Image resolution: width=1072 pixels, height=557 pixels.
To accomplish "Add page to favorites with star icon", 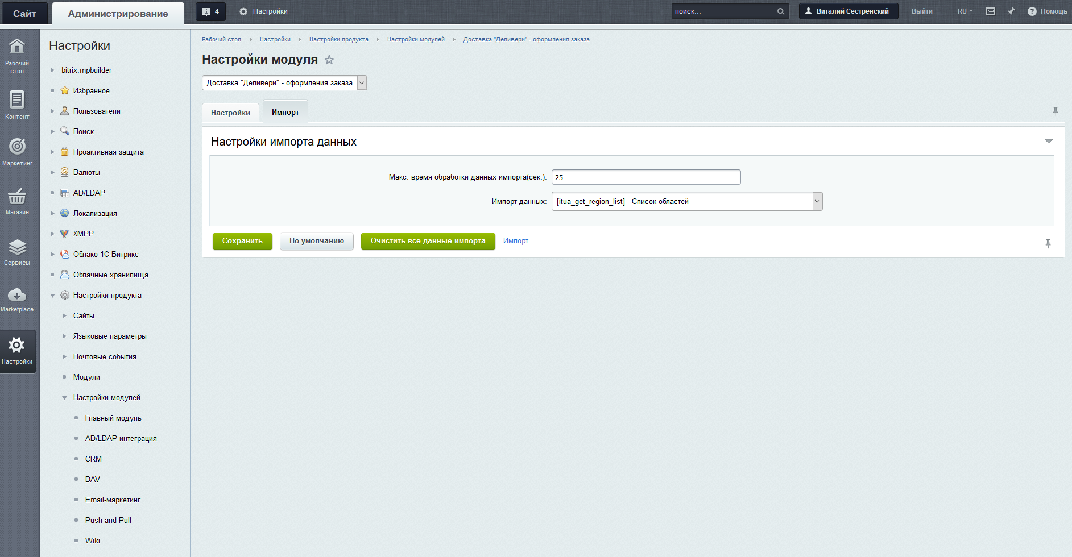I will tap(329, 60).
